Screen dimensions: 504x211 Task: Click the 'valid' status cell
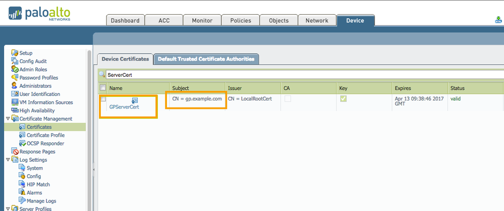click(x=456, y=99)
